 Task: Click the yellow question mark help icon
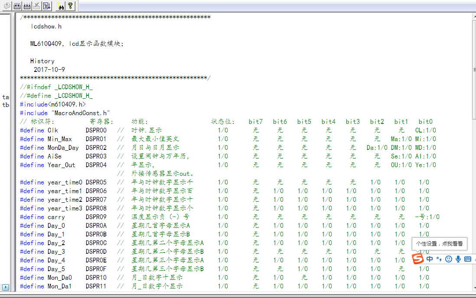point(70,6)
